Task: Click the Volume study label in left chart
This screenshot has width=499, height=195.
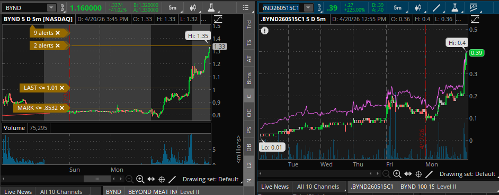Action: [14, 128]
